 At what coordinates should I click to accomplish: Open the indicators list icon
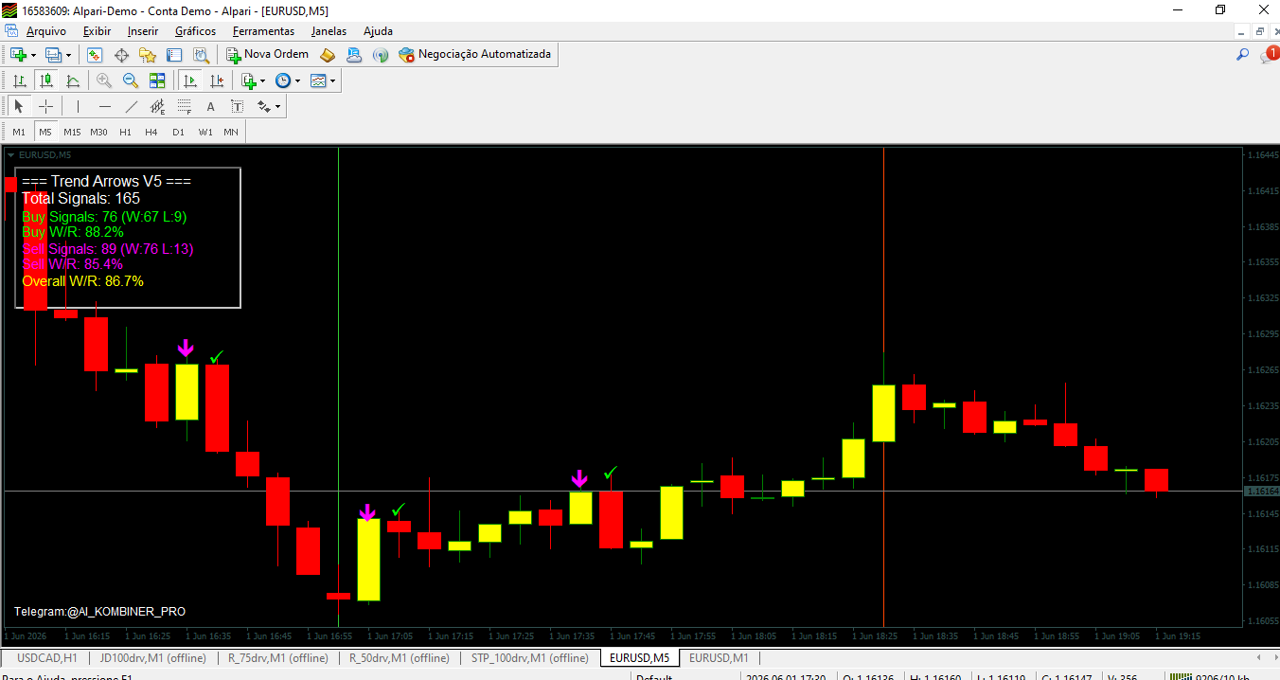click(x=248, y=81)
